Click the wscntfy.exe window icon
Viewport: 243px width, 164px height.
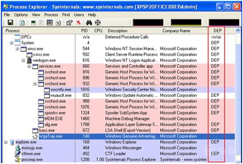pos(47,89)
